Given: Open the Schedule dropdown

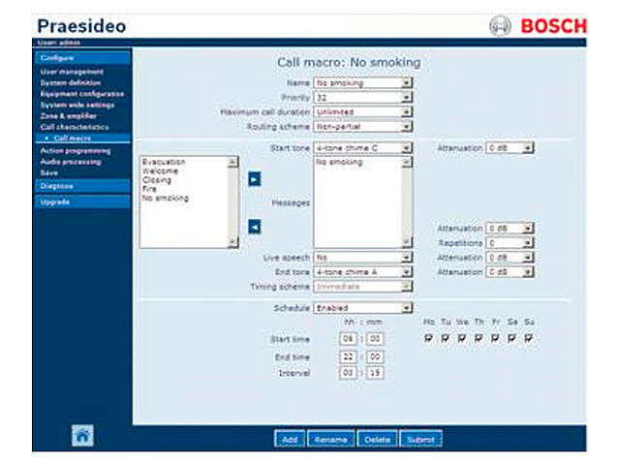Looking at the screenshot, I should 362,308.
